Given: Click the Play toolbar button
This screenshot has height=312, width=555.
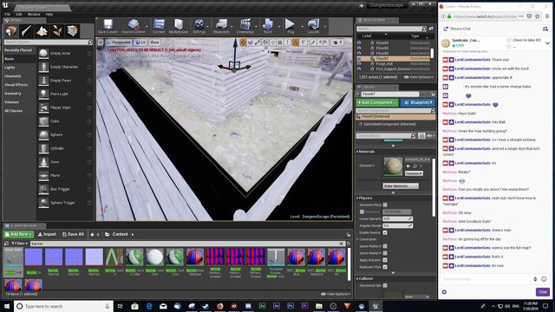Looking at the screenshot, I should [291, 26].
